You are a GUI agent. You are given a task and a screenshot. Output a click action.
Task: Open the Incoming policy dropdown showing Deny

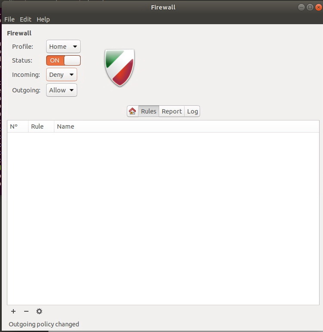[62, 75]
